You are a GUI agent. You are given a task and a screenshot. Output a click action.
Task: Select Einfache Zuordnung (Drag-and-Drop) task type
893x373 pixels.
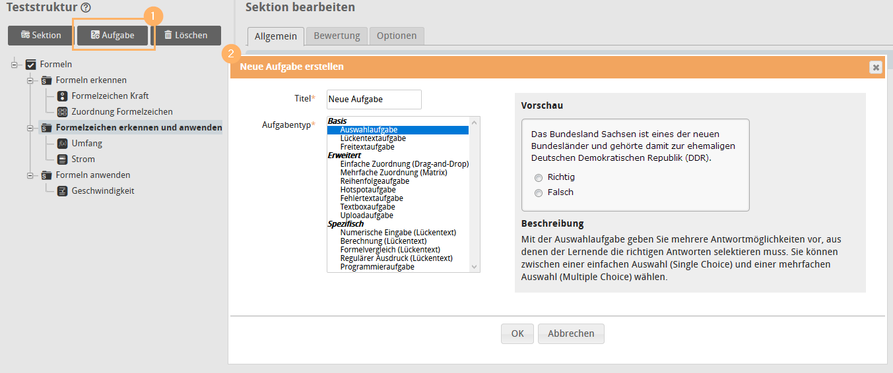[x=397, y=164]
